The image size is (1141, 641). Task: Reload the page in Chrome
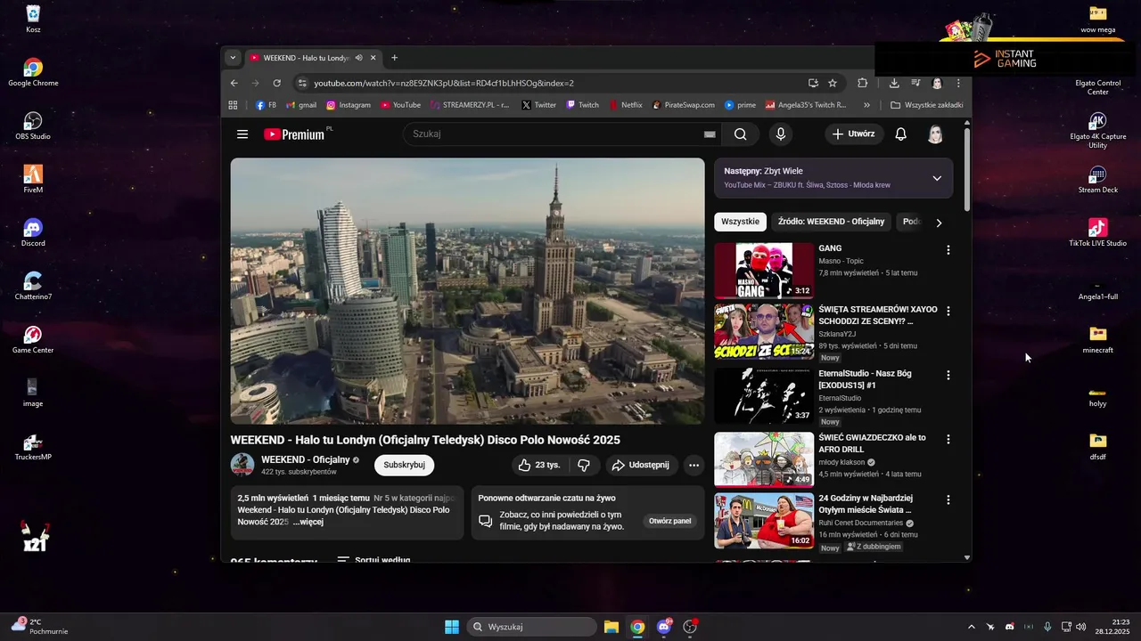(277, 83)
